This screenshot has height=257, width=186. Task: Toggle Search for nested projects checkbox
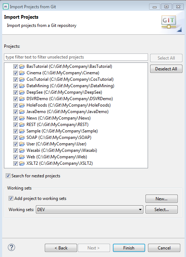tap(8, 176)
